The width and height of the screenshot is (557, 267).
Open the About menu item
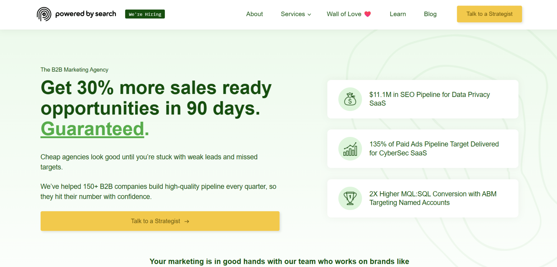pos(254,14)
